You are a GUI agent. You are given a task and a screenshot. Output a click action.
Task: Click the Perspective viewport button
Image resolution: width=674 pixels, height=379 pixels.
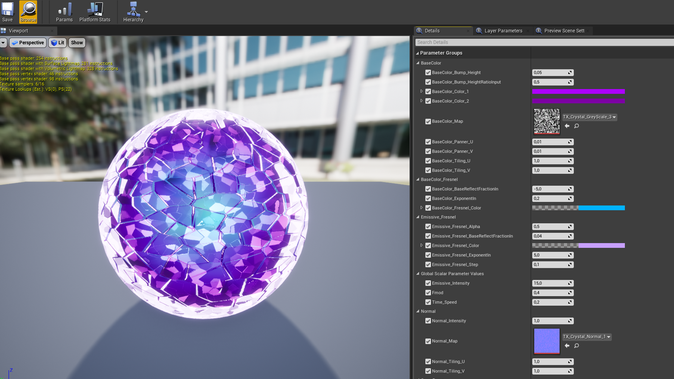(28, 43)
